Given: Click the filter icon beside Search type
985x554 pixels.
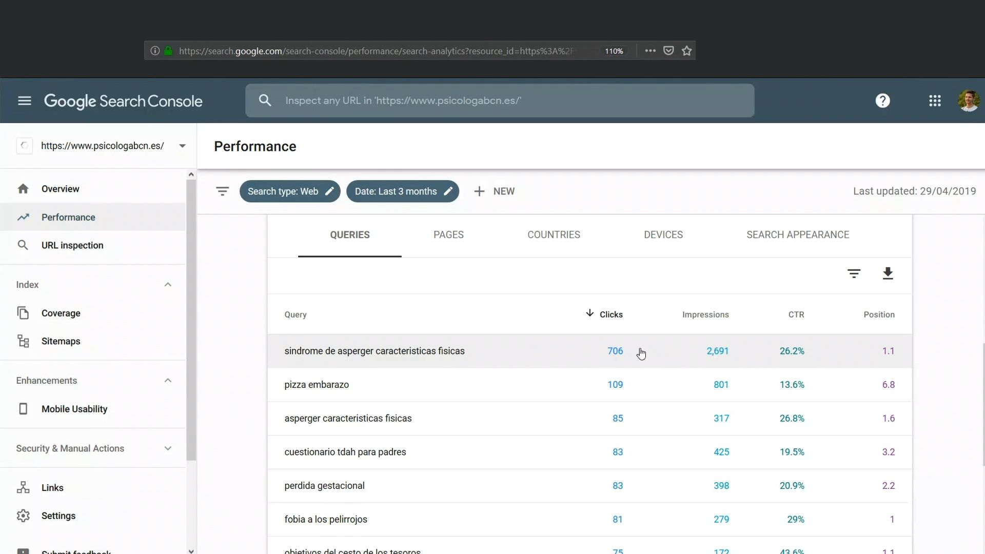Looking at the screenshot, I should tap(222, 191).
